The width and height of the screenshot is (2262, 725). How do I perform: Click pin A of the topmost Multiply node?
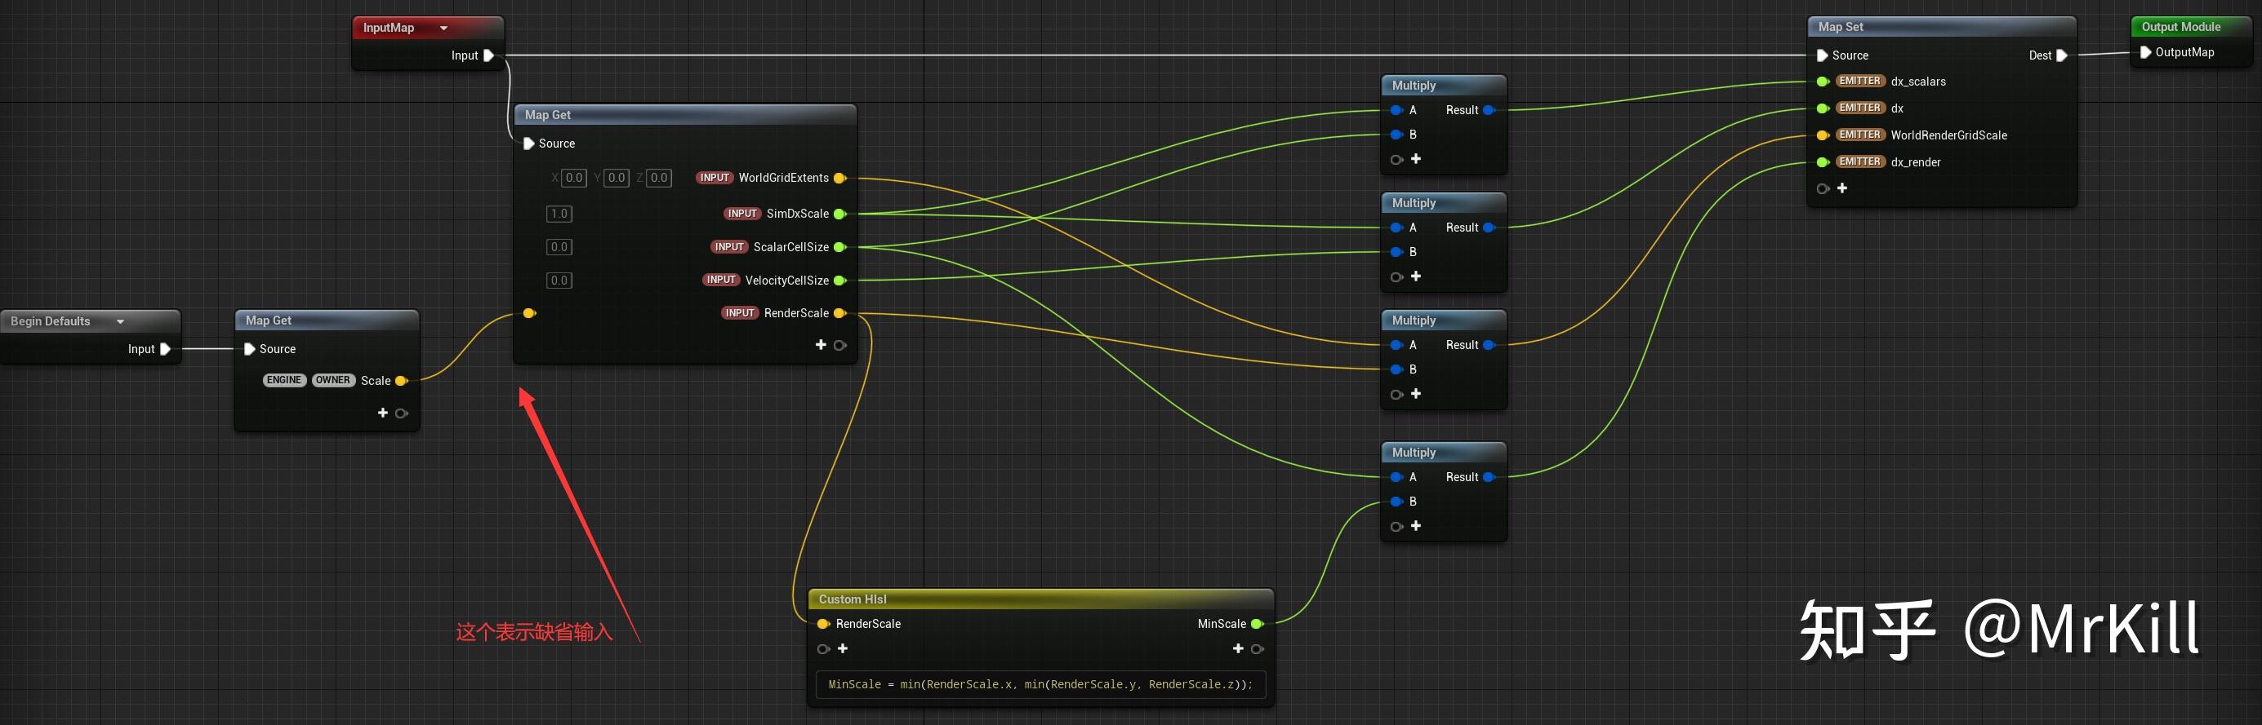click(x=1396, y=110)
